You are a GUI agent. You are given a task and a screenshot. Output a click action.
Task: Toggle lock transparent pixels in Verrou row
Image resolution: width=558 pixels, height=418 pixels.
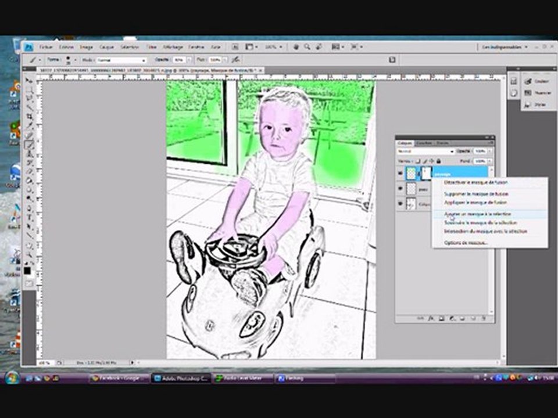[x=418, y=161]
